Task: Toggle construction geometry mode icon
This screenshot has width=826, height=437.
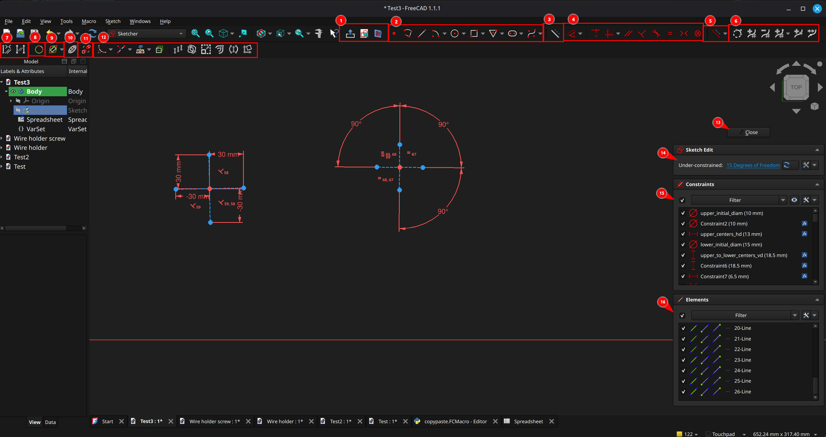Action: pyautogui.click(x=555, y=33)
